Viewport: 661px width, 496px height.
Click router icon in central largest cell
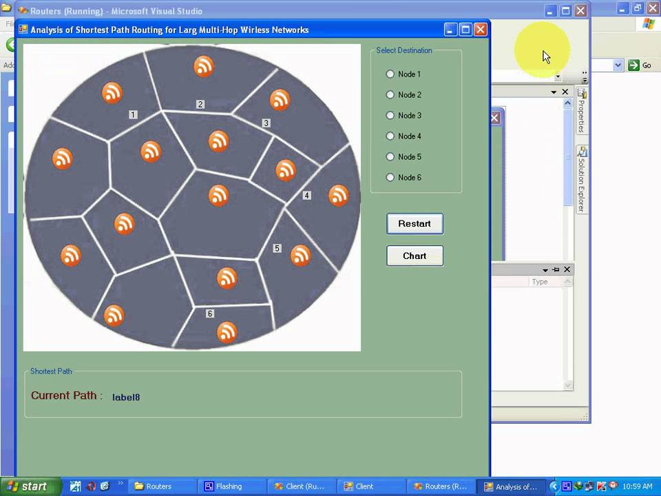[x=219, y=195]
